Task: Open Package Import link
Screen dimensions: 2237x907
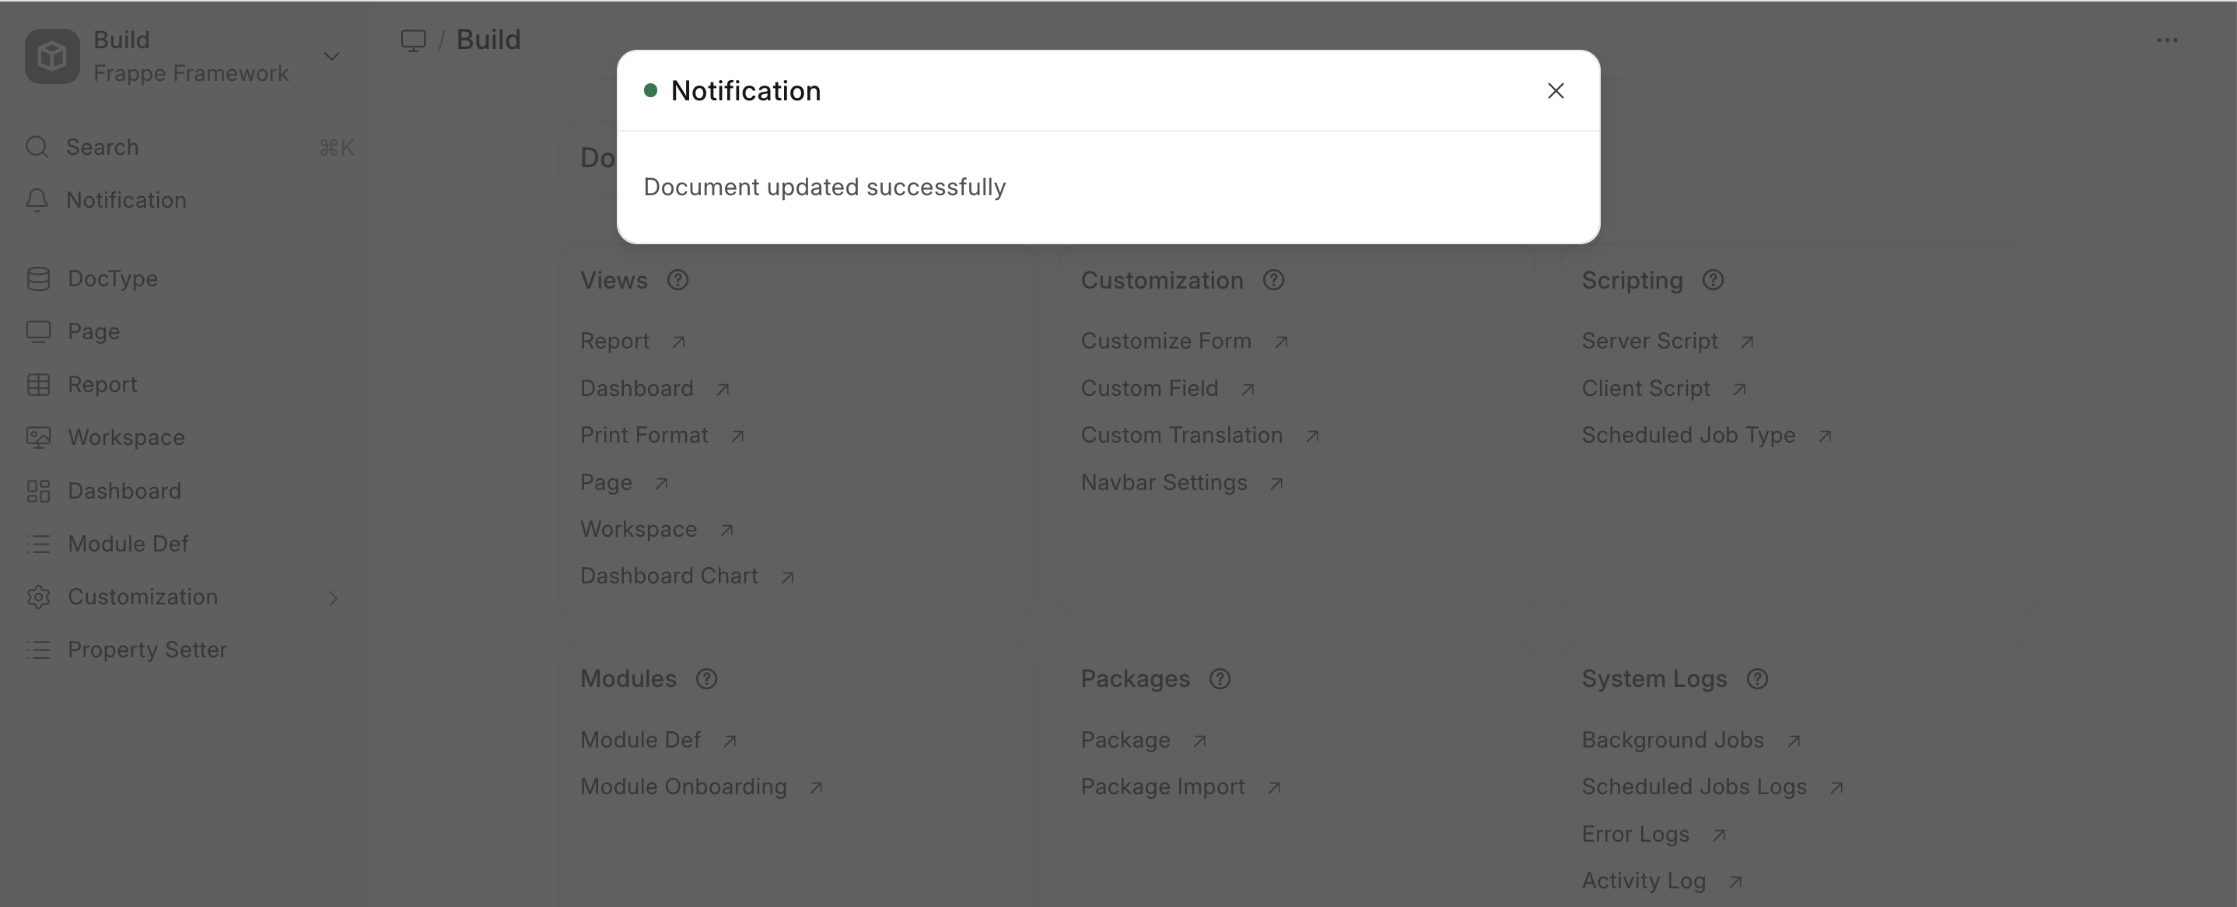Action: (1162, 787)
